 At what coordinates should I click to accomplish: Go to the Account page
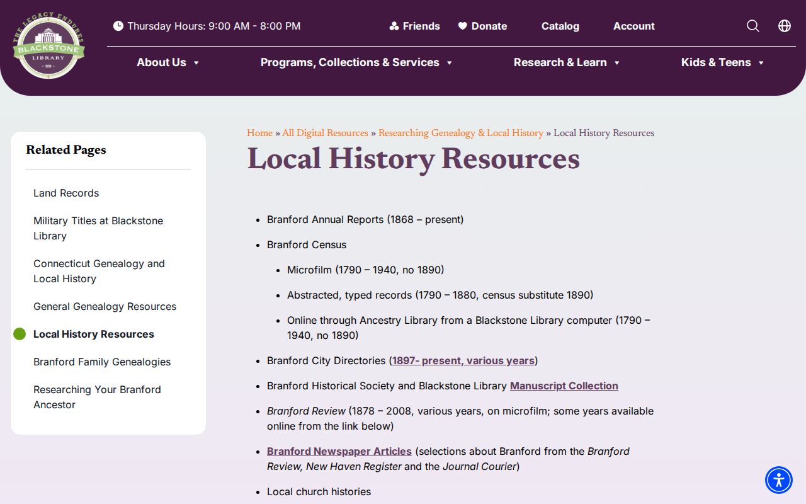coord(634,26)
